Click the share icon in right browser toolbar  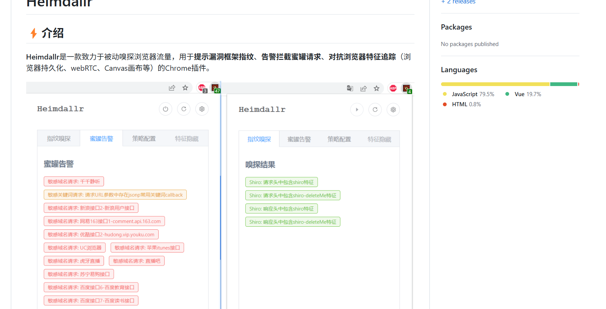pyautogui.click(x=364, y=88)
